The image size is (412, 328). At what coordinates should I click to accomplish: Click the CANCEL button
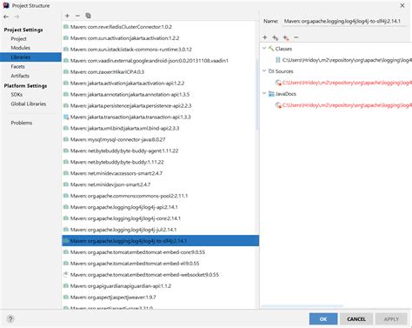click(x=356, y=319)
